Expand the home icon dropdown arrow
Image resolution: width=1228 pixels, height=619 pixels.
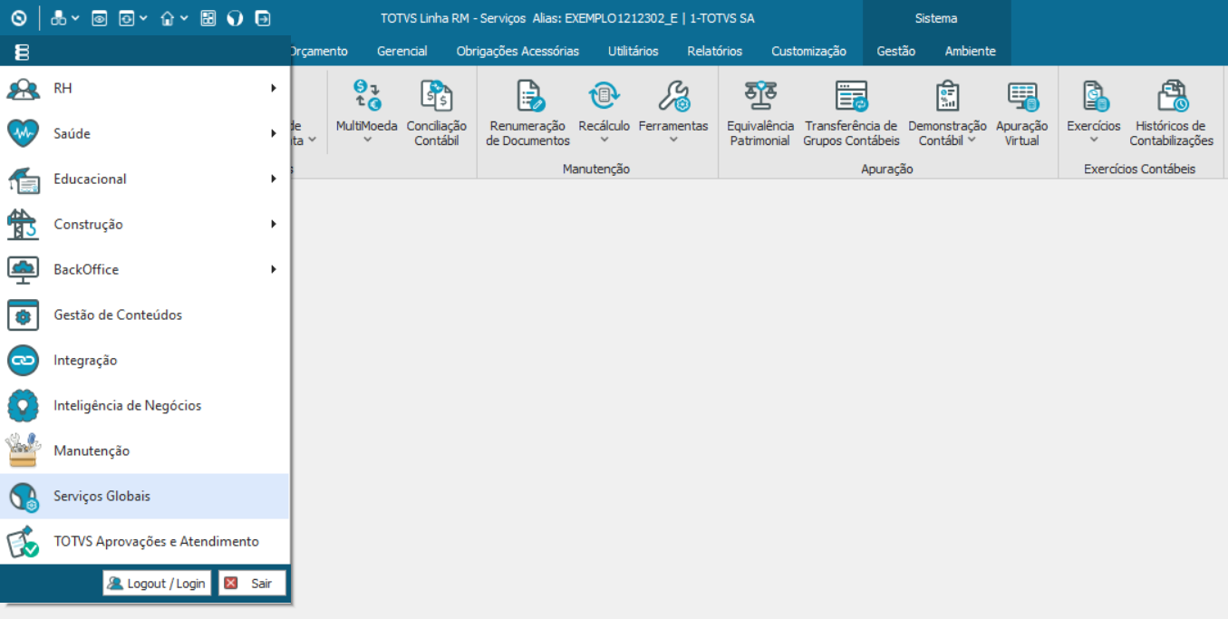tap(184, 18)
